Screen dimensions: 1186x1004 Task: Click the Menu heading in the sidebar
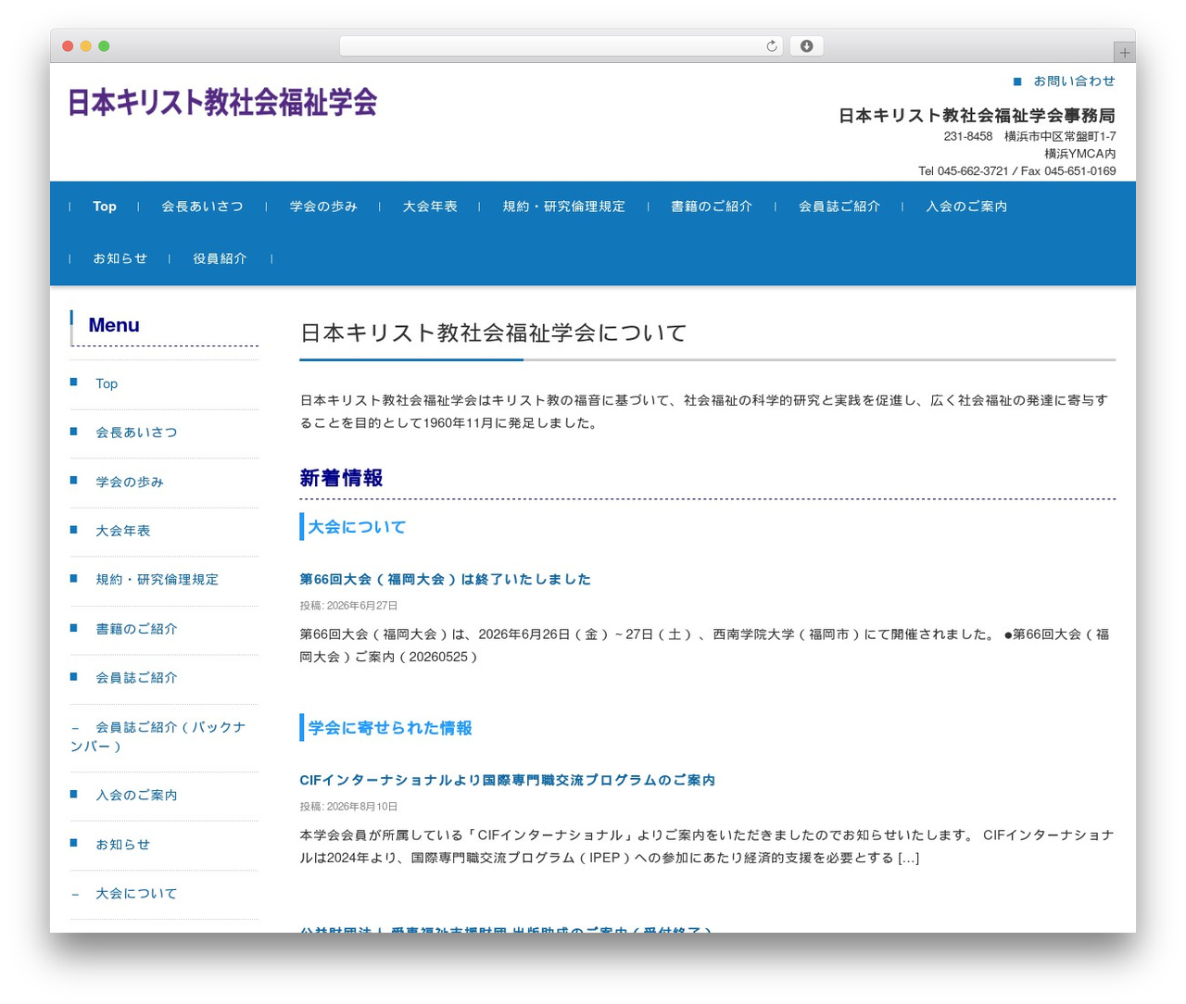coord(114,325)
